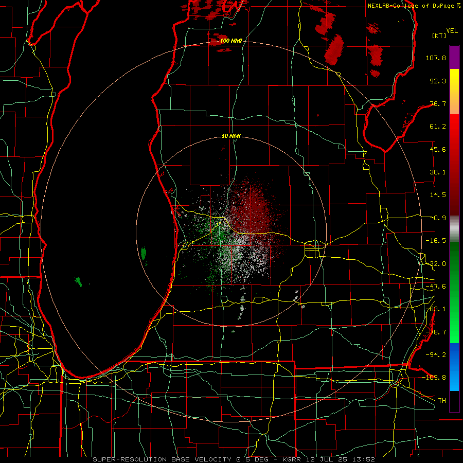This screenshot has height=463, width=463.
Task: Click the -0.9 velocity scale value
Action: [x=439, y=218]
